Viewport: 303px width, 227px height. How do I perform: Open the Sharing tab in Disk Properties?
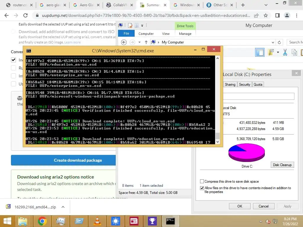click(x=230, y=85)
